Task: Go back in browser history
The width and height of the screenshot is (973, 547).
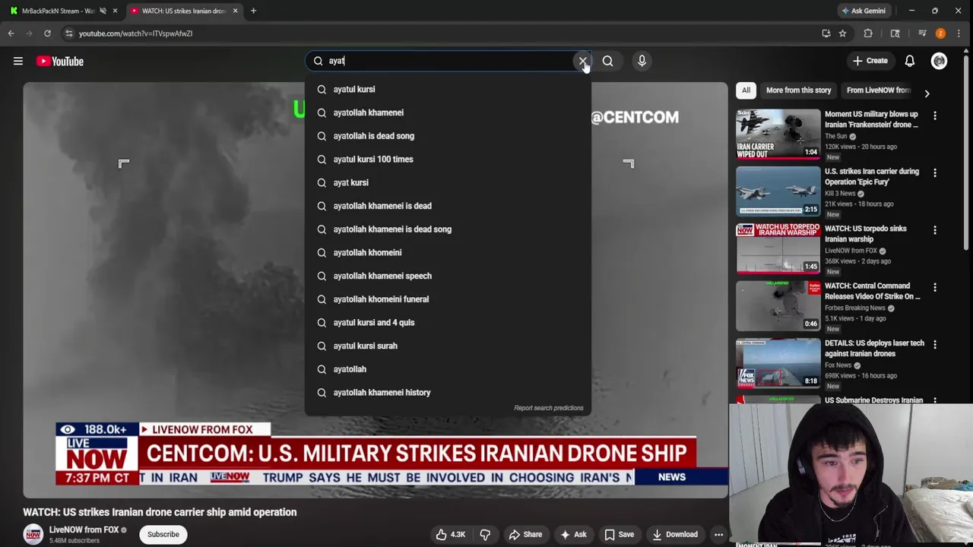Action: [x=11, y=33]
